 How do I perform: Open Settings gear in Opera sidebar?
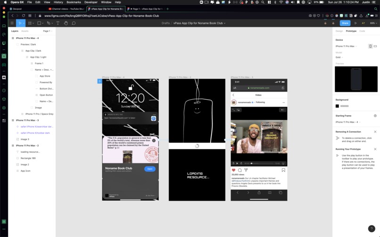[x=4, y=108]
